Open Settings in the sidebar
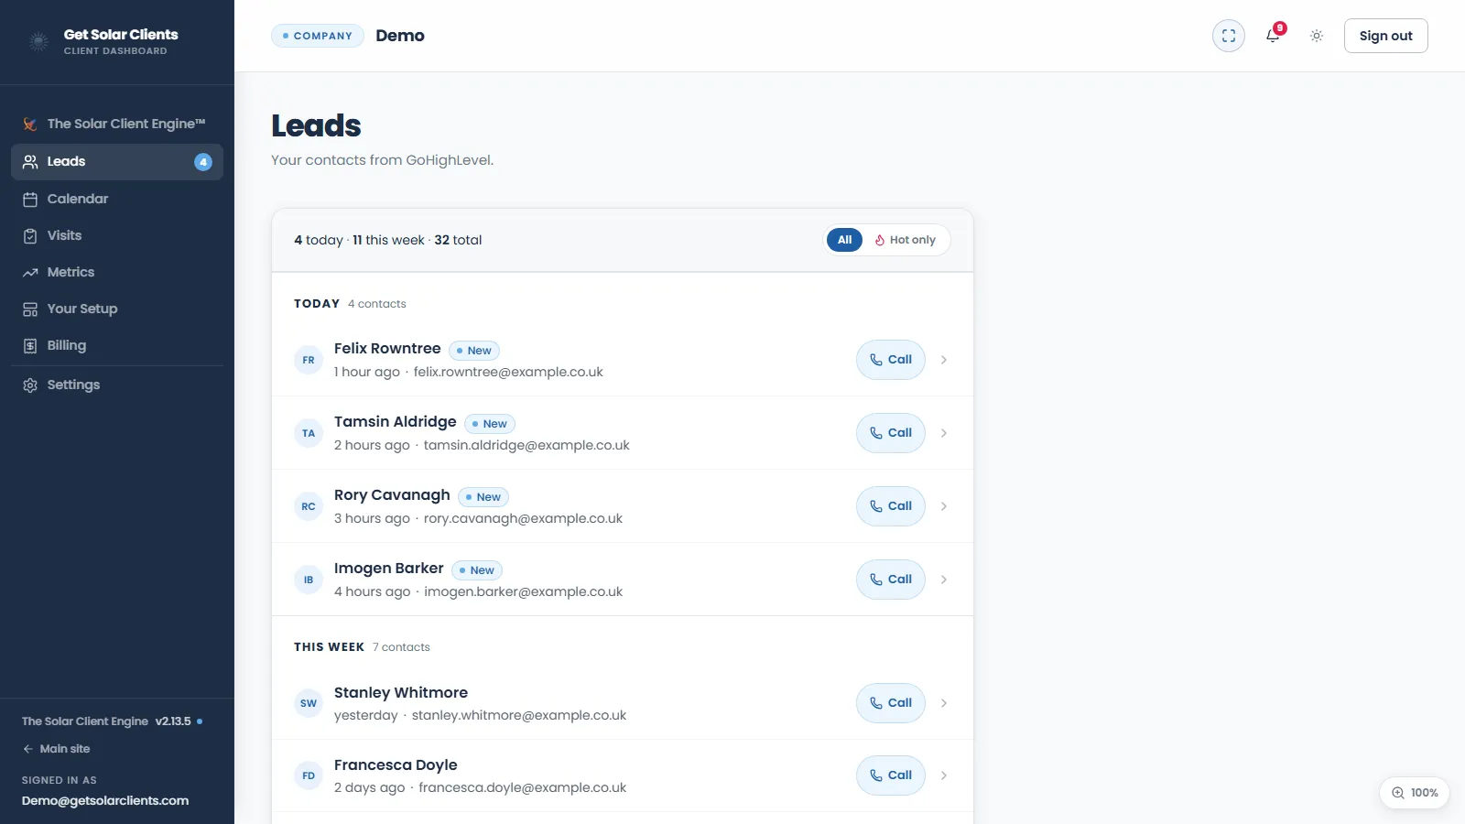 (x=117, y=385)
